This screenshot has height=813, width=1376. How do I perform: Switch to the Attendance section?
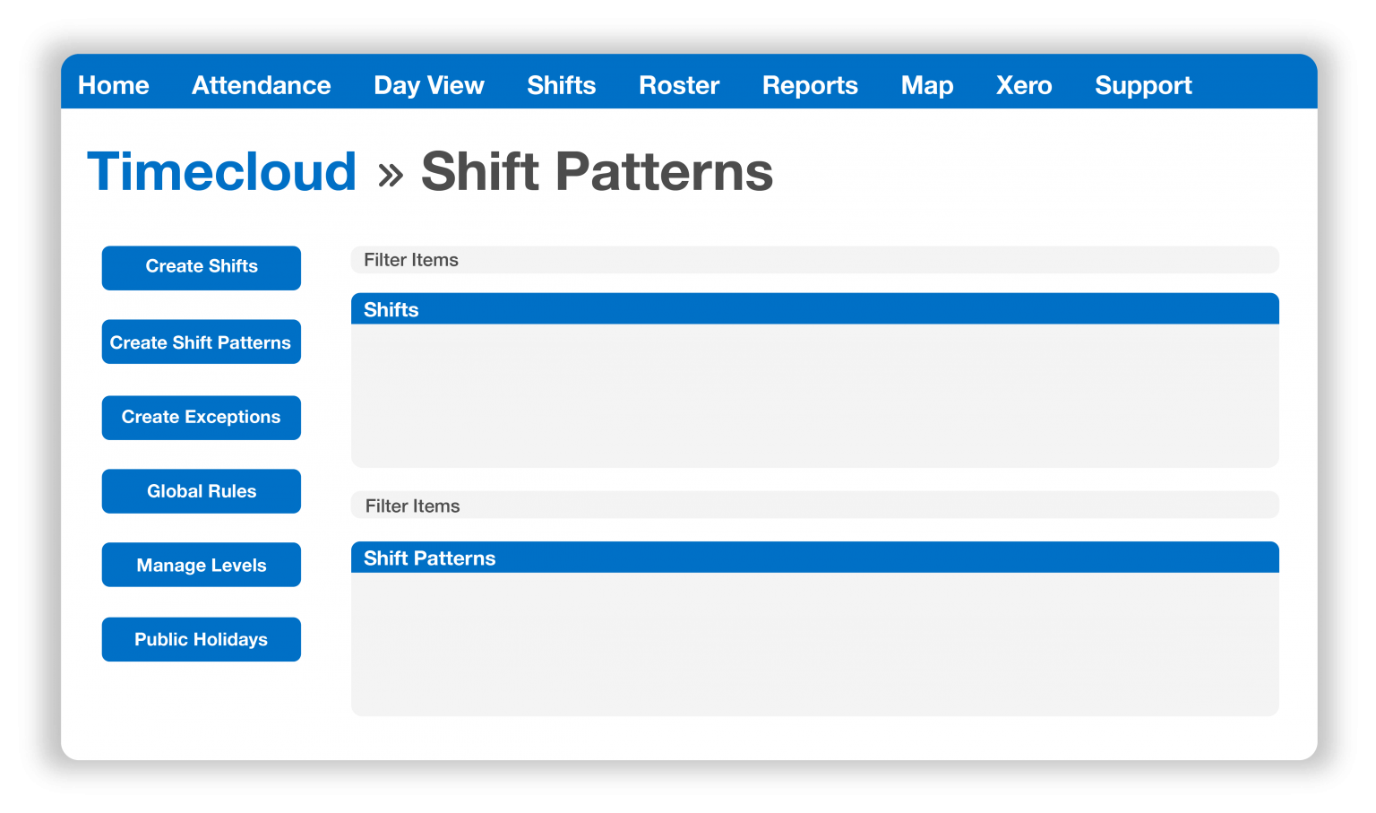[261, 85]
